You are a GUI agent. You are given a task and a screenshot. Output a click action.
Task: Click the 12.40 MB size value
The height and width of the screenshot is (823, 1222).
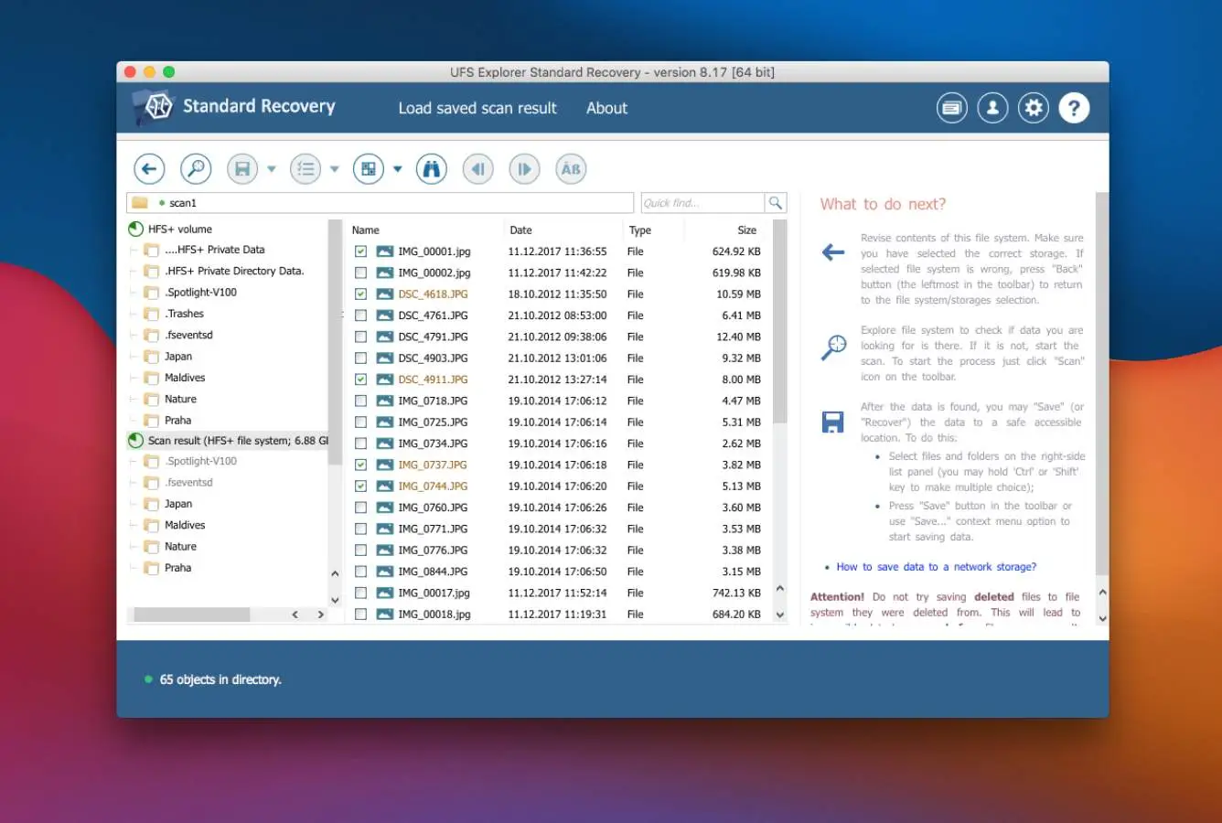[x=739, y=337]
